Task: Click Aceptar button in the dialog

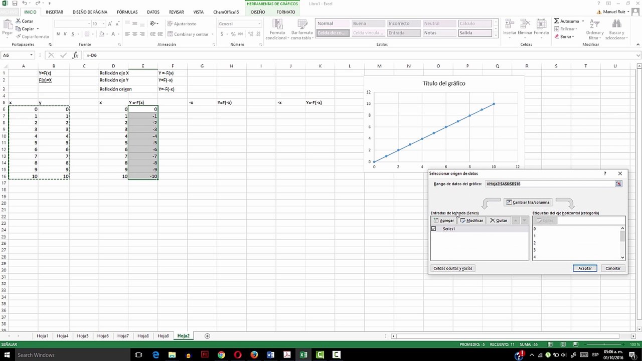Action: click(585, 268)
